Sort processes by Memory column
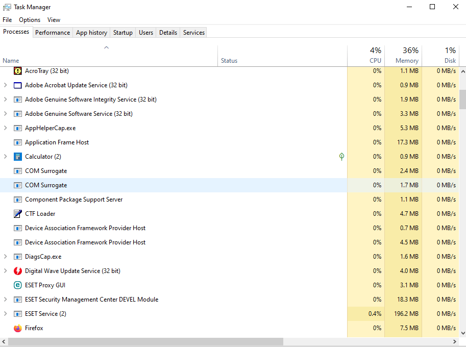The image size is (466, 348). [403, 56]
